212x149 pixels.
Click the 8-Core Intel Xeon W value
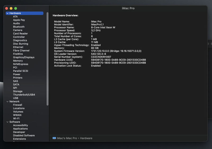(103, 28)
